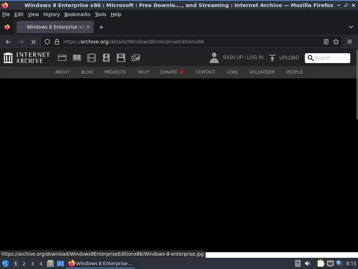Screen dimensions: 358x269
Task: Open the ABOUT link
Action: tap(62, 72)
